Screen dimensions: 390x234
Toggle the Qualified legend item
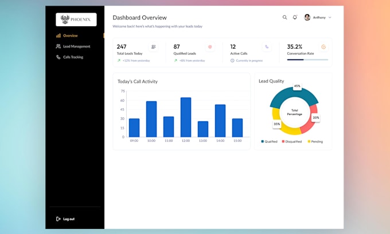[x=269, y=141]
